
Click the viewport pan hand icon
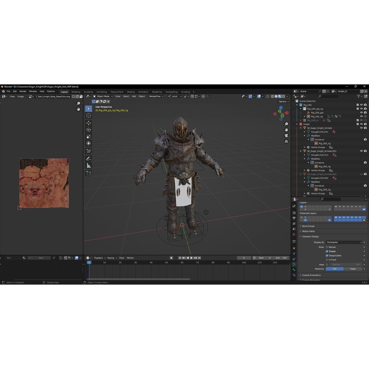(x=286, y=130)
